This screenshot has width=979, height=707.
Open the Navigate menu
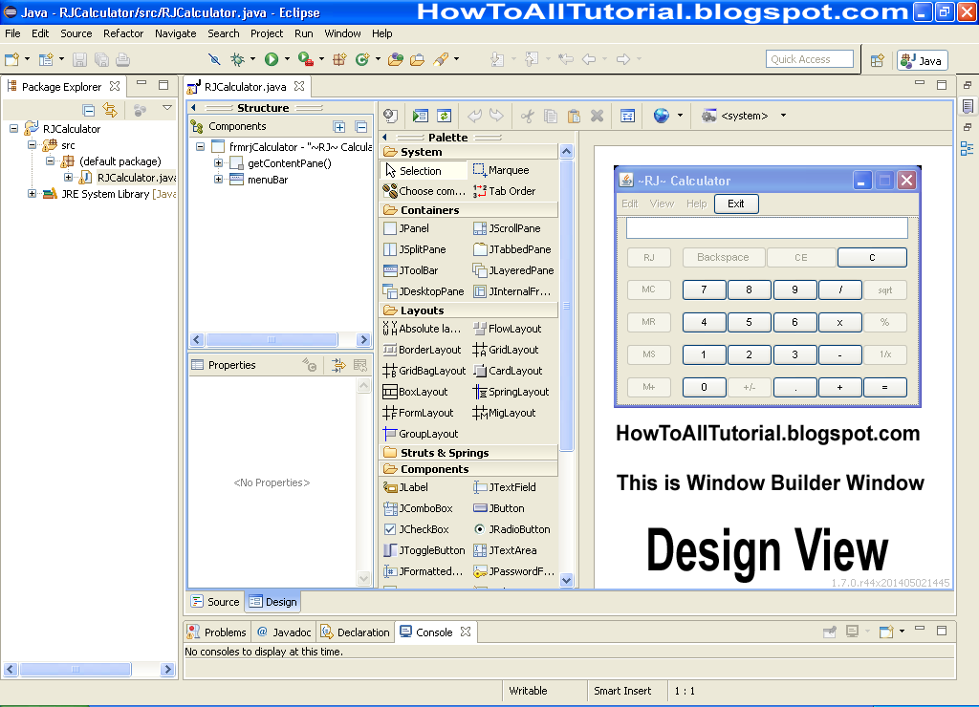(x=176, y=33)
